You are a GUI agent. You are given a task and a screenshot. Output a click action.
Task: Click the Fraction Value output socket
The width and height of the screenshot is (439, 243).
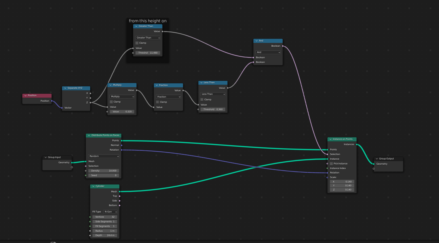coord(183,91)
